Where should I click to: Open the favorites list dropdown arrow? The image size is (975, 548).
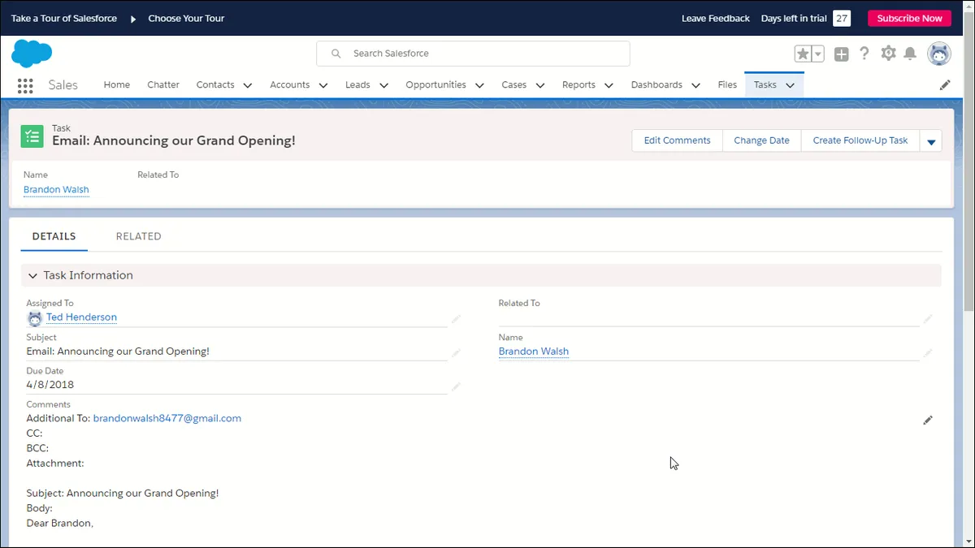coord(818,54)
